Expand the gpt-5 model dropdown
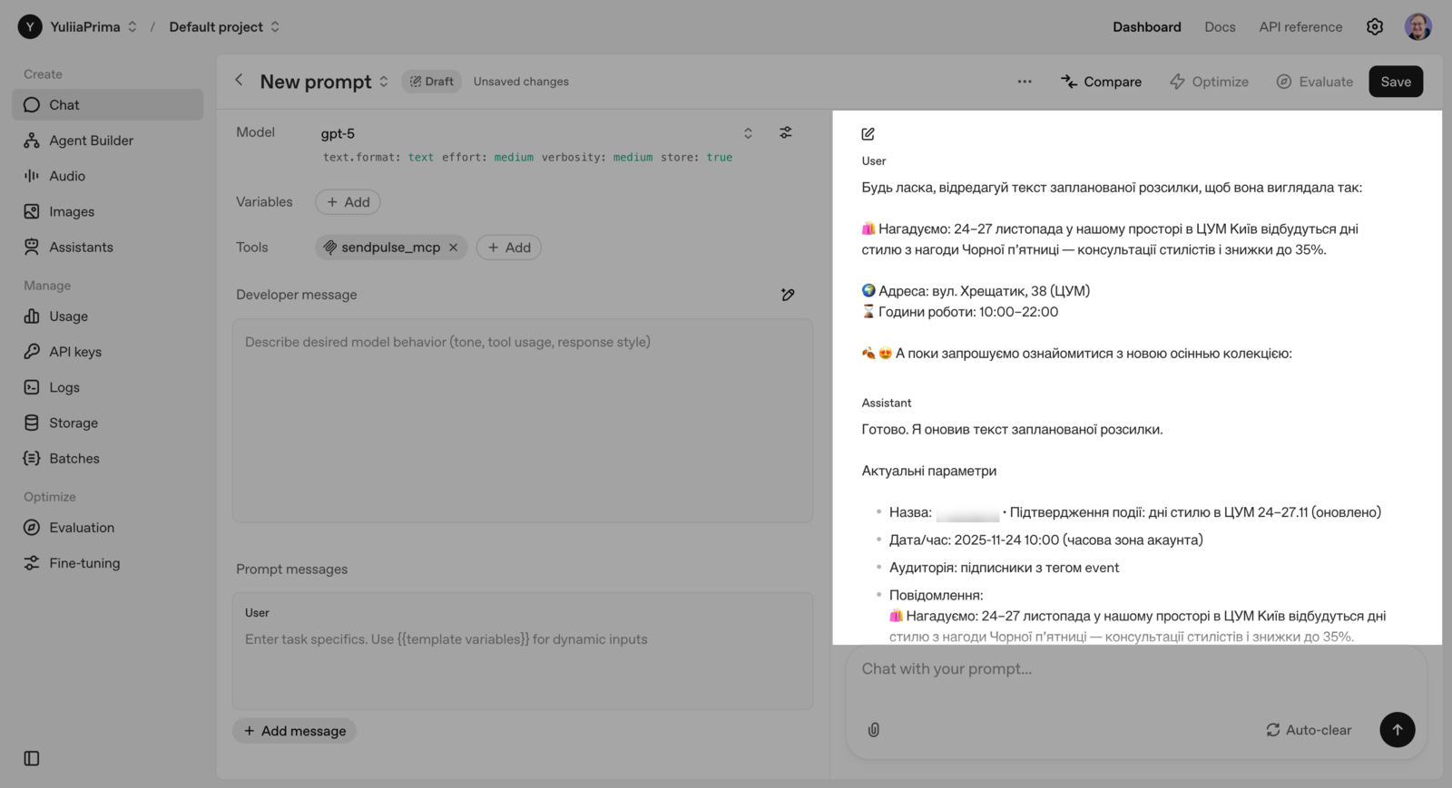The height and width of the screenshot is (788, 1452). 748,133
